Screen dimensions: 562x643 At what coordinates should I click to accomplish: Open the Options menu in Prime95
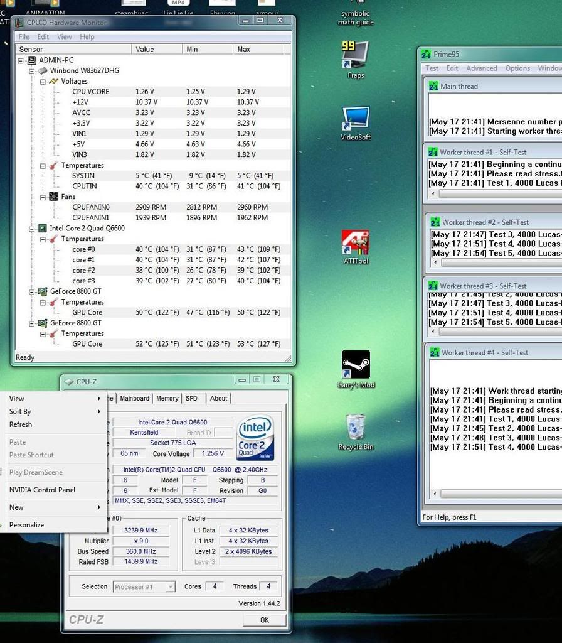(517, 68)
